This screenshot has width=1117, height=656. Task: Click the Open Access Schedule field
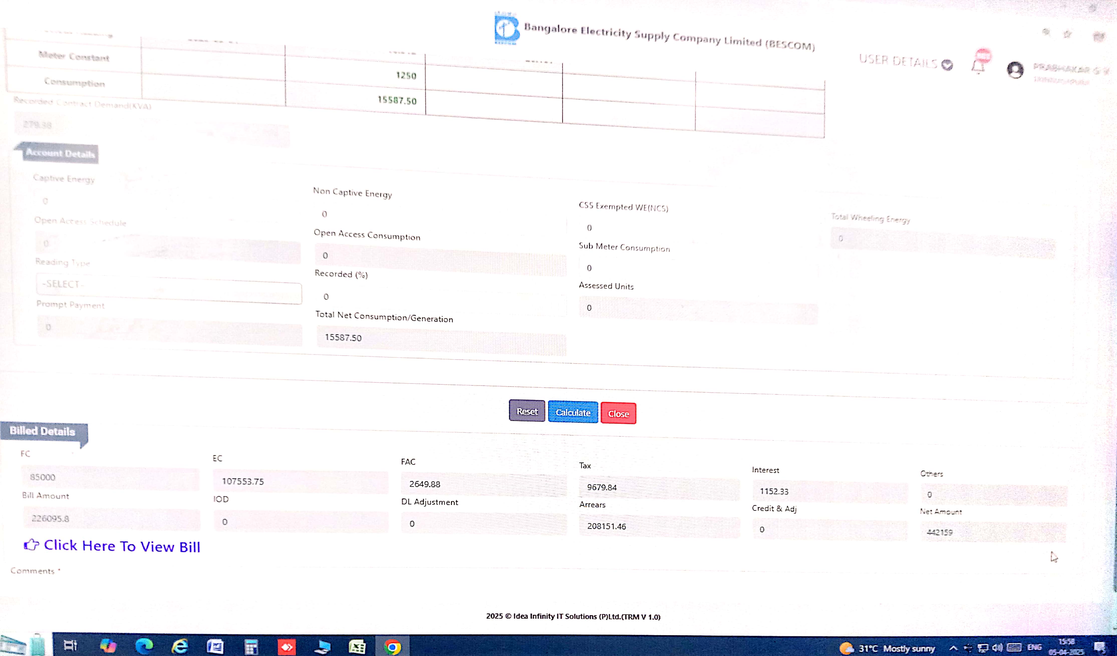point(168,247)
